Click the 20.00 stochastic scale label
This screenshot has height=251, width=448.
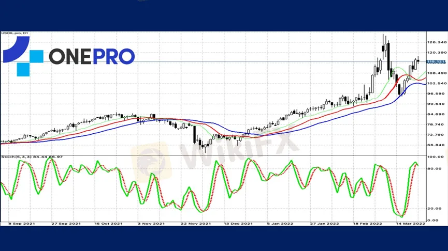click(x=435, y=209)
